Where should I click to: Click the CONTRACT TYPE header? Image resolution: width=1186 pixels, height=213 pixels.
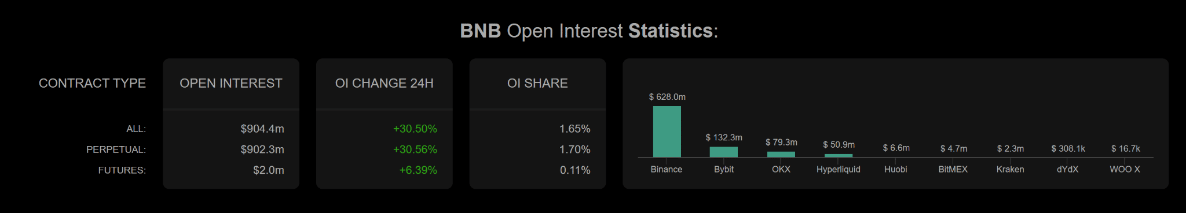pos(92,83)
